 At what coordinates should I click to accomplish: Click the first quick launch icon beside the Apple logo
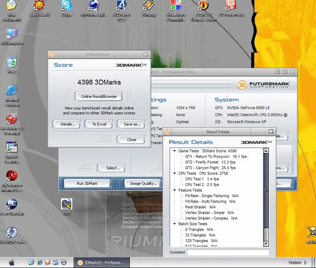31,263
